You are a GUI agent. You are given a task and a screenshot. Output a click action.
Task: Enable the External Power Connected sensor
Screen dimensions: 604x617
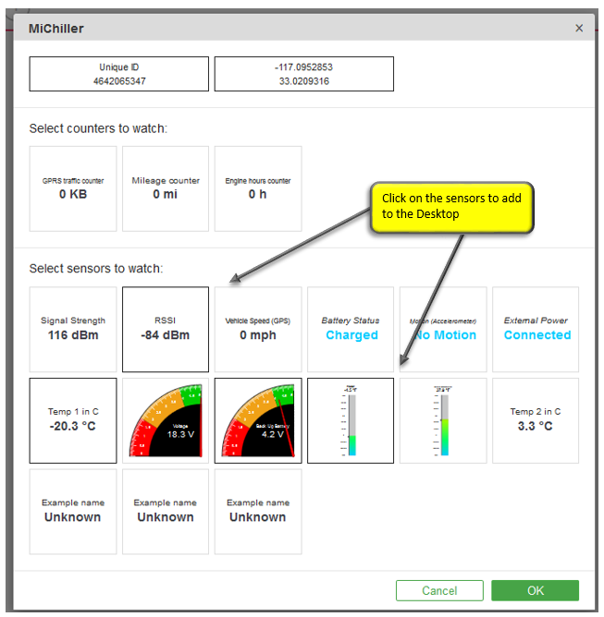[x=536, y=329]
